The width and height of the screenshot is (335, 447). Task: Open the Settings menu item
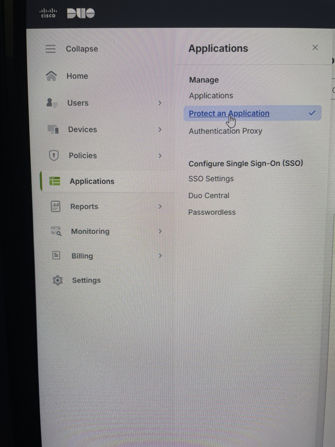click(x=86, y=280)
